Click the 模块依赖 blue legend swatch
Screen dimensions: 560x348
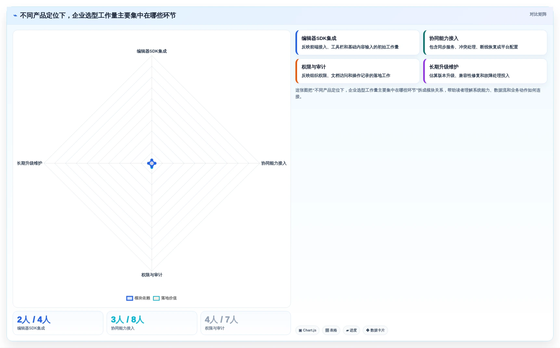[130, 298]
